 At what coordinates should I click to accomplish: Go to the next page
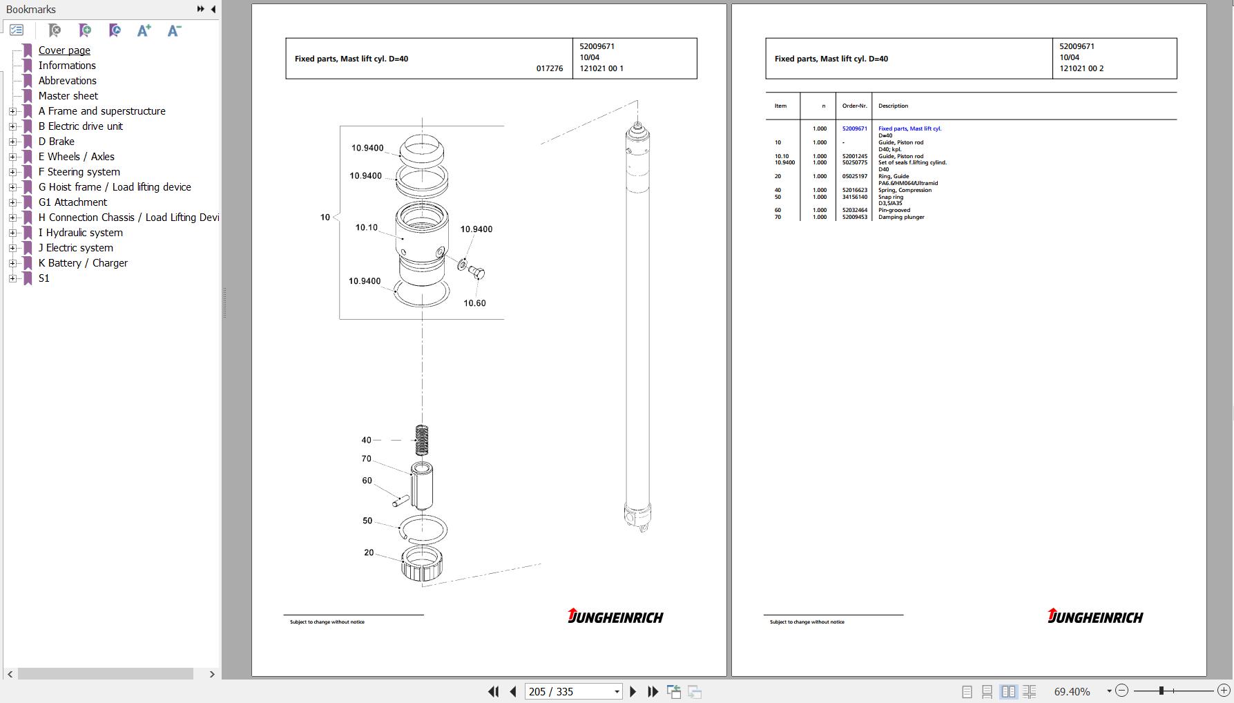[x=633, y=691]
